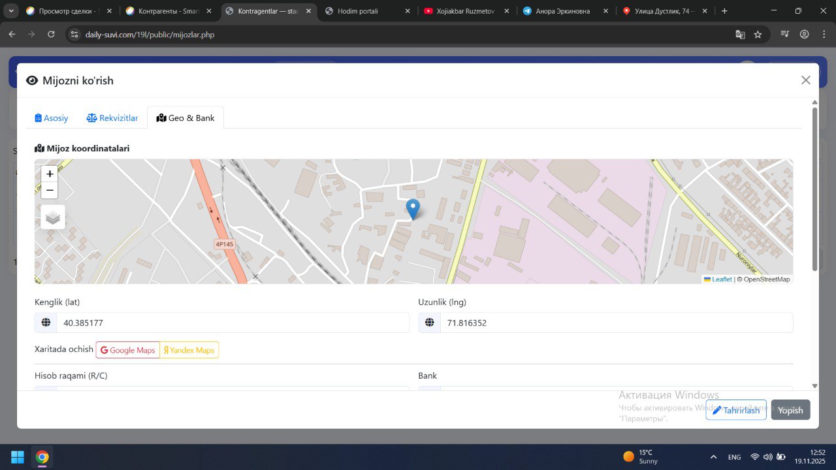Click globe icon beside longitude field

click(x=429, y=322)
